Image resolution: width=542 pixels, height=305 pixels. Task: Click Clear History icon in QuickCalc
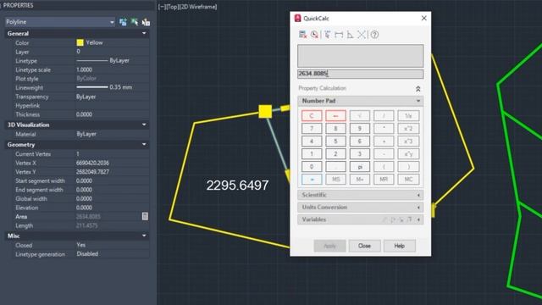314,35
